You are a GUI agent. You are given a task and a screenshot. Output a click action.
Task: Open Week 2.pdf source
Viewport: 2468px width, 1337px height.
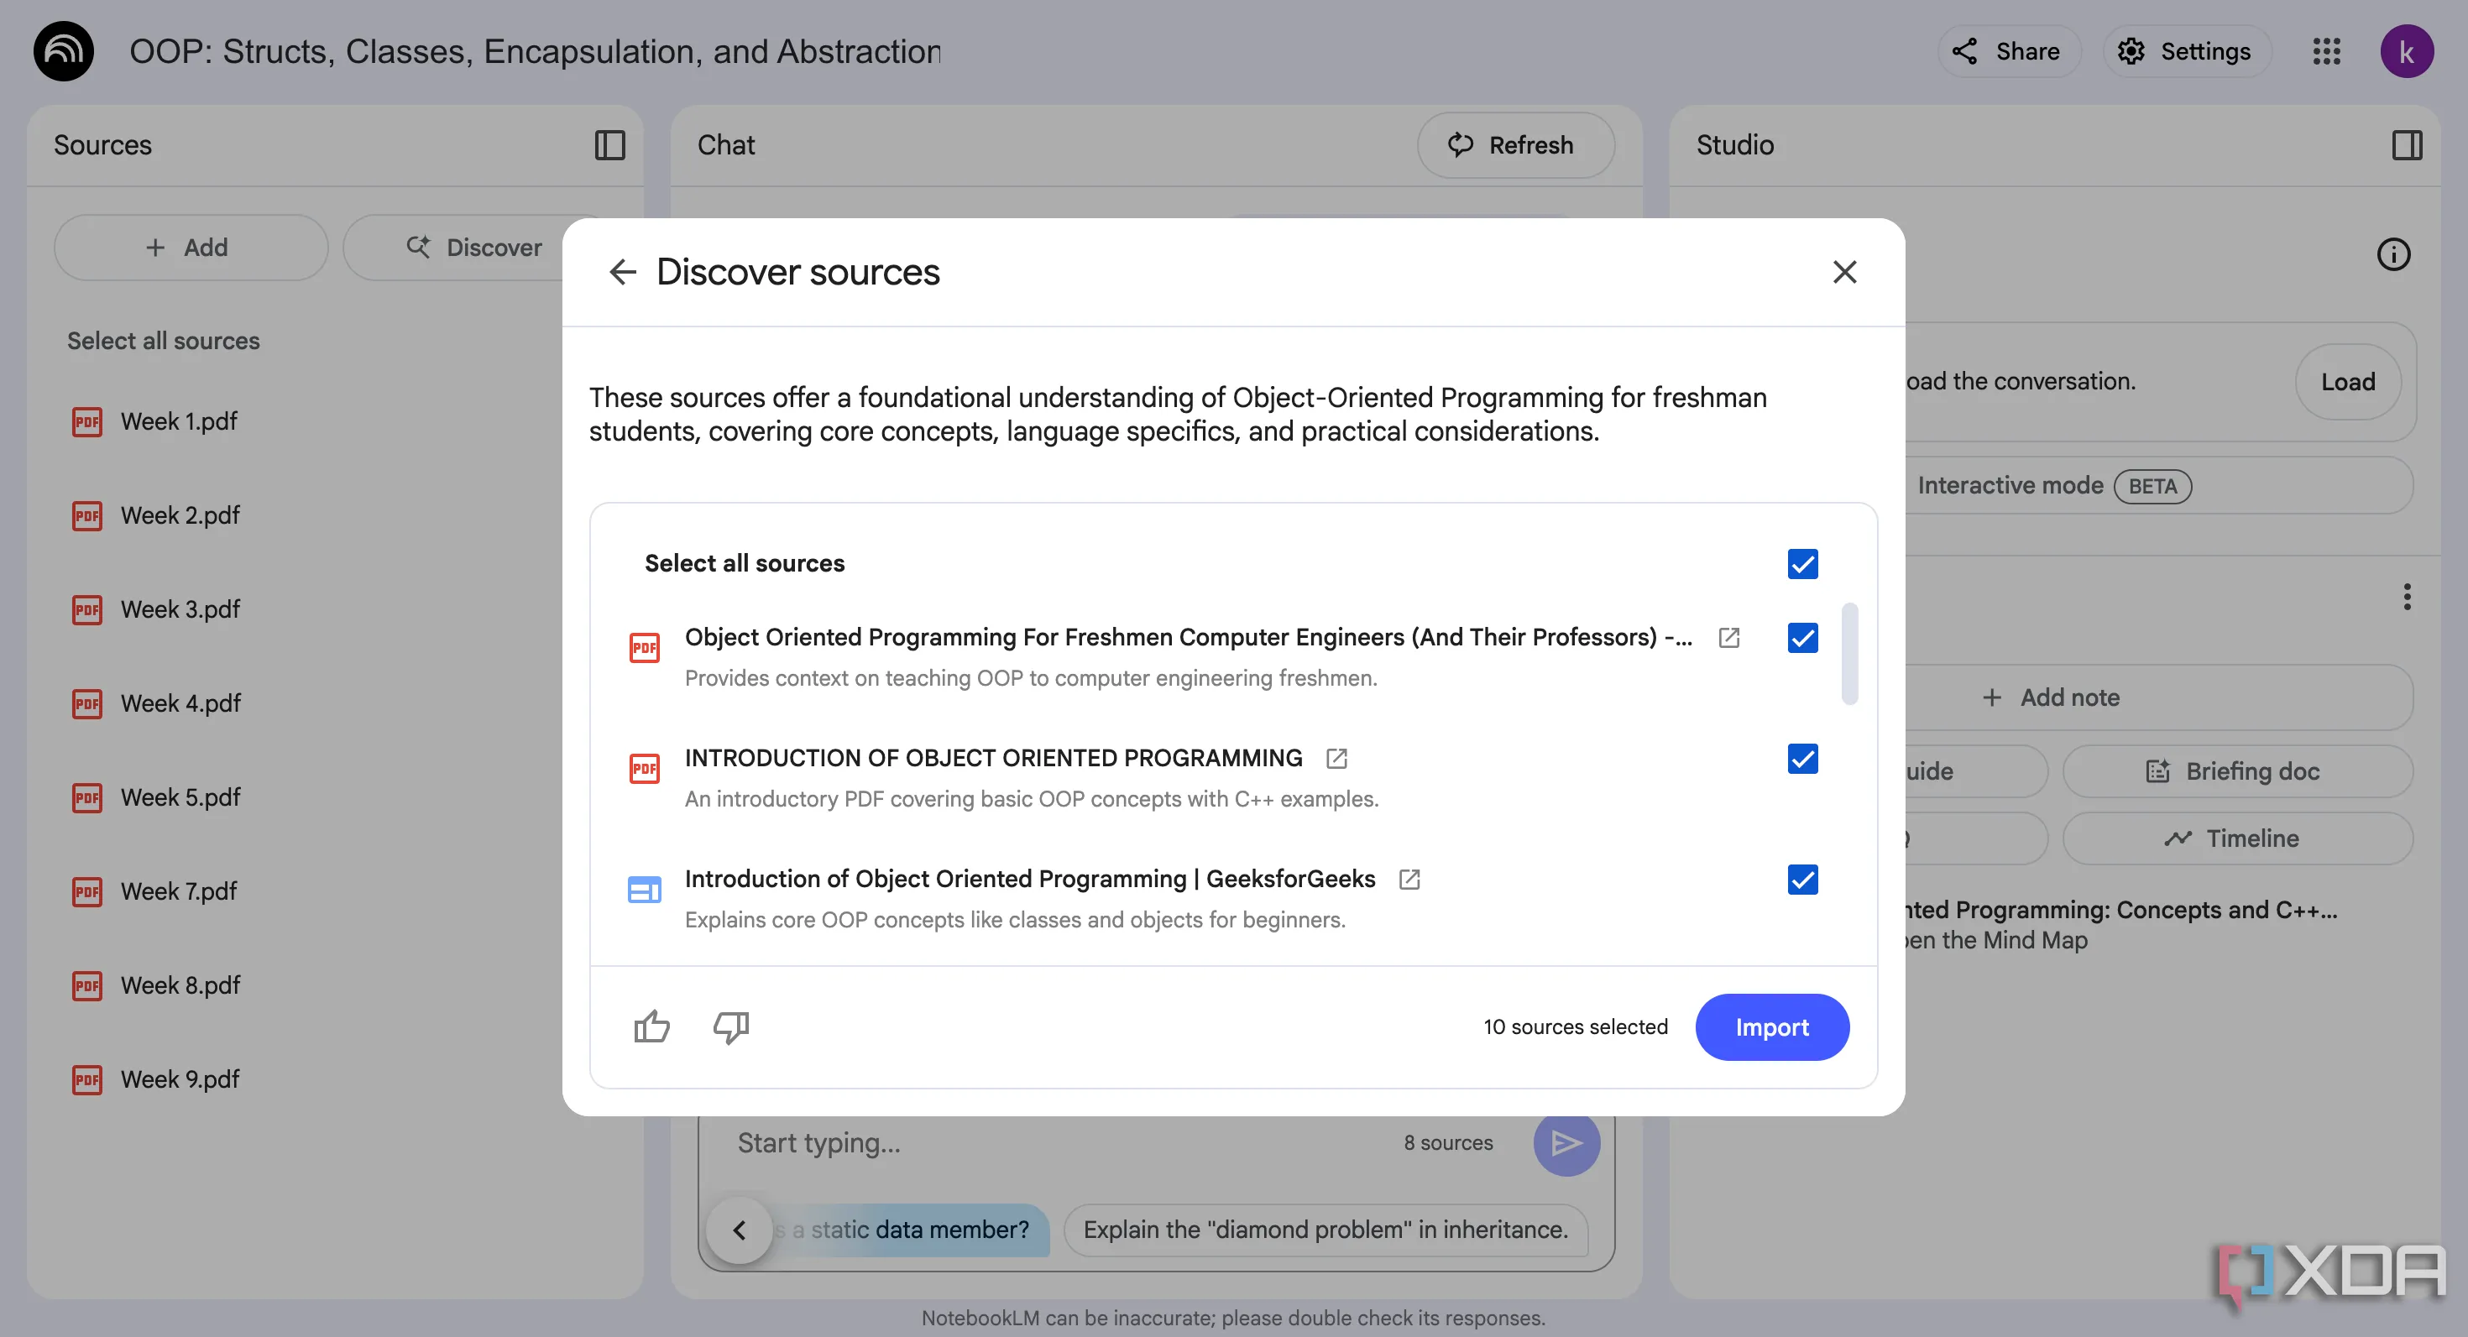tap(180, 515)
